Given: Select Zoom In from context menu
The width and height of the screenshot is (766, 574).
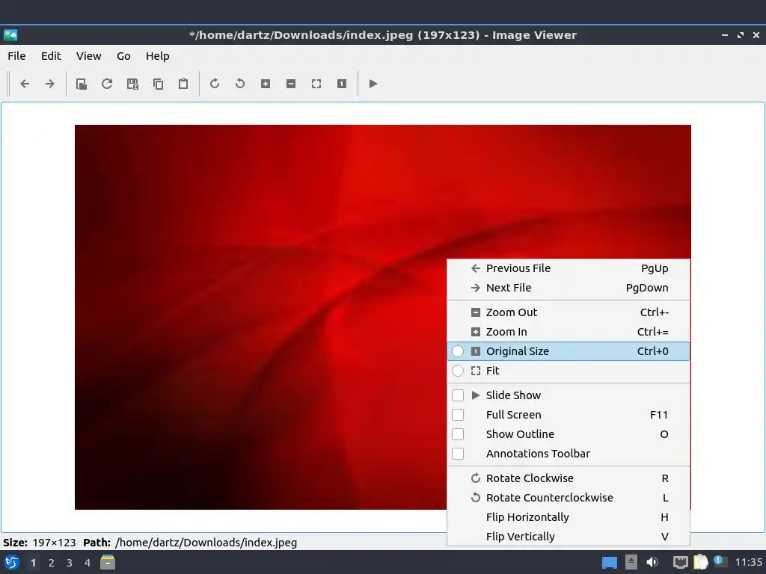Looking at the screenshot, I should 569,332.
